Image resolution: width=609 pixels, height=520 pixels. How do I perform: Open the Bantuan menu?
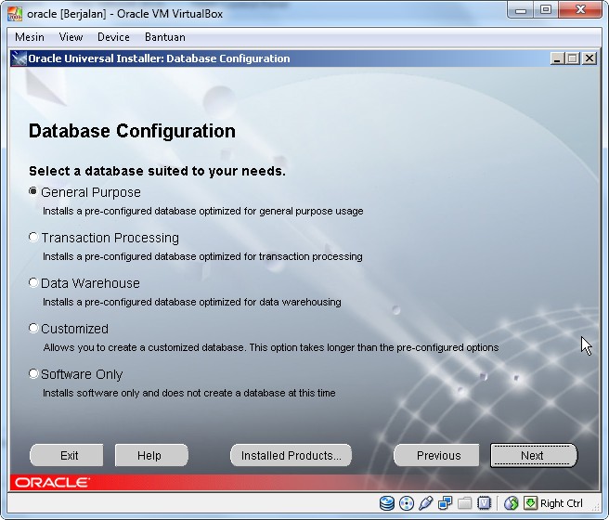coord(164,37)
